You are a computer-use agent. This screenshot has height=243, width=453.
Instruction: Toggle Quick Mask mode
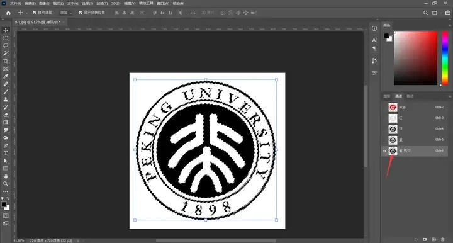point(6,215)
